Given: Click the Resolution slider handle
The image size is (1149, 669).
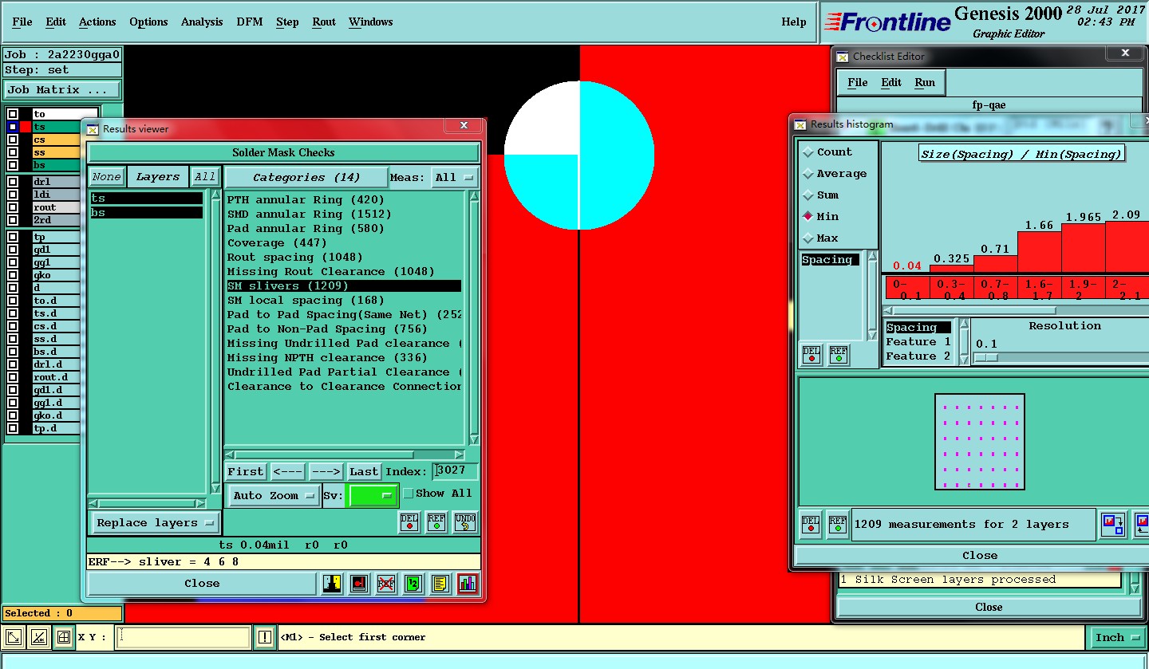Looking at the screenshot, I should (986, 357).
